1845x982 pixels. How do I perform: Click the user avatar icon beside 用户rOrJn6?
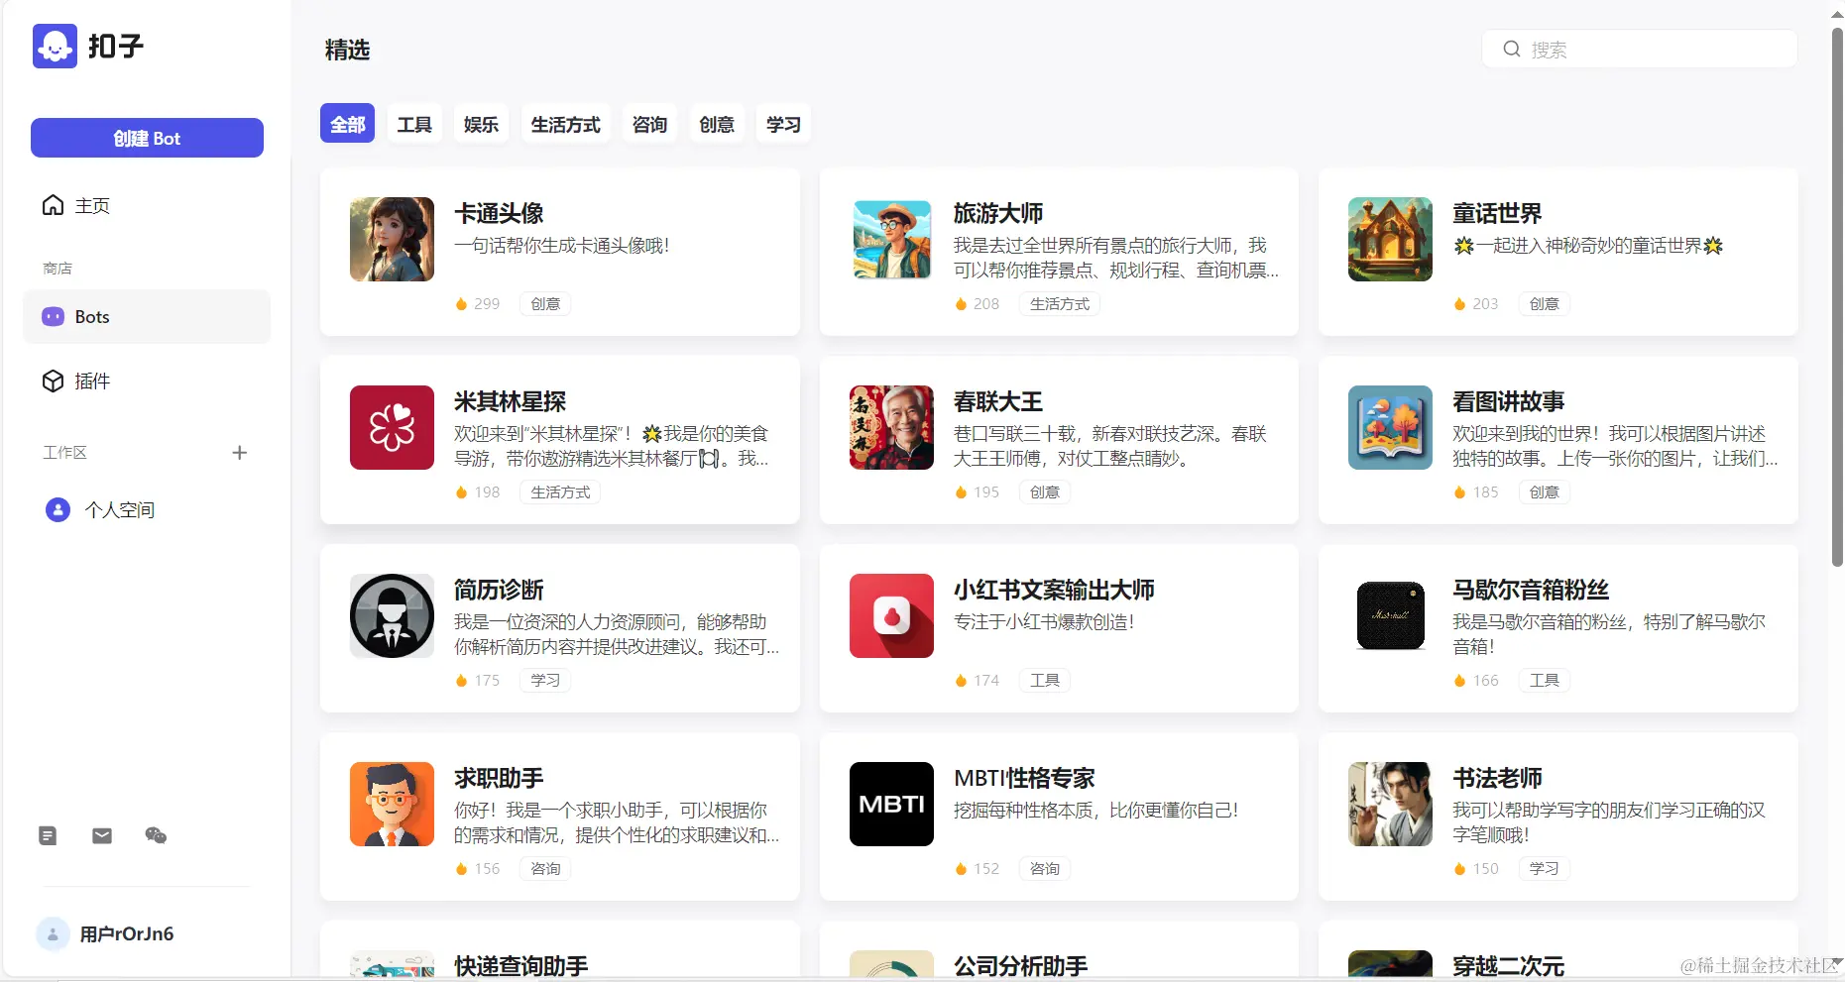[53, 933]
